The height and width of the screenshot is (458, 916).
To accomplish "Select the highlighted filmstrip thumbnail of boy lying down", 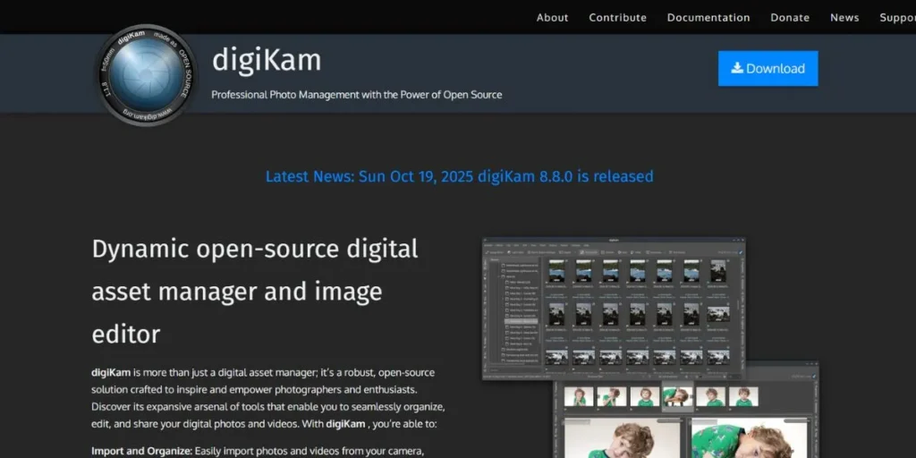I will (677, 397).
